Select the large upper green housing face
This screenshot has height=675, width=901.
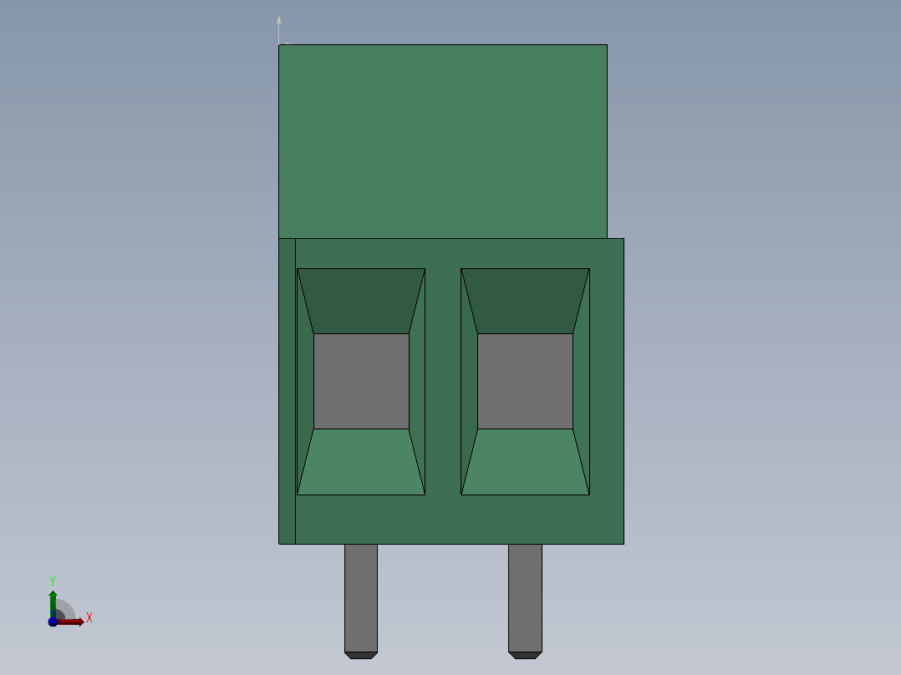click(x=442, y=141)
